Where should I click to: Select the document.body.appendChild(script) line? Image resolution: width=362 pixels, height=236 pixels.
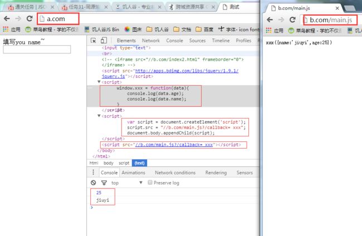170,133
